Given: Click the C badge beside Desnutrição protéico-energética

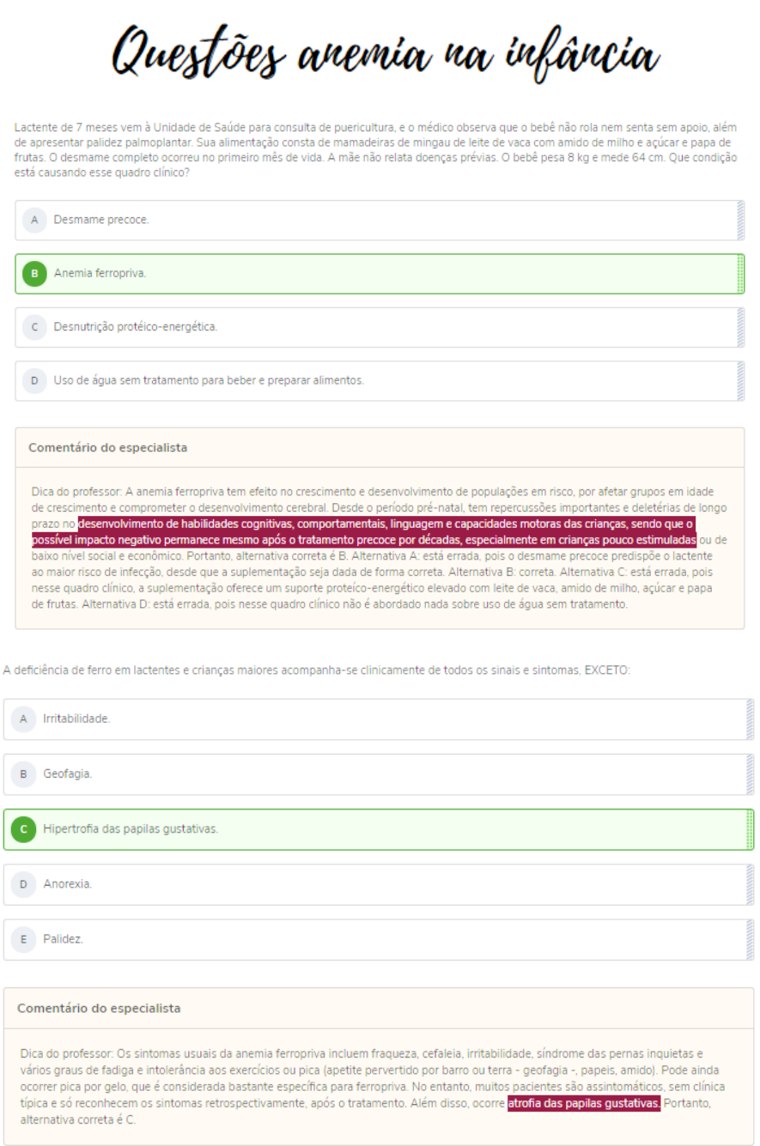Looking at the screenshot, I should [x=34, y=327].
